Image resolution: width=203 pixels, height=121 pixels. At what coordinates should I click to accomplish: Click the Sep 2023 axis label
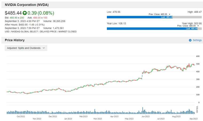[x=194, y=119]
